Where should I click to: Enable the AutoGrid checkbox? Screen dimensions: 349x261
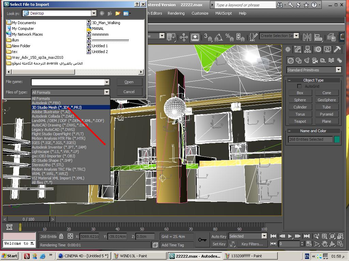(299, 86)
